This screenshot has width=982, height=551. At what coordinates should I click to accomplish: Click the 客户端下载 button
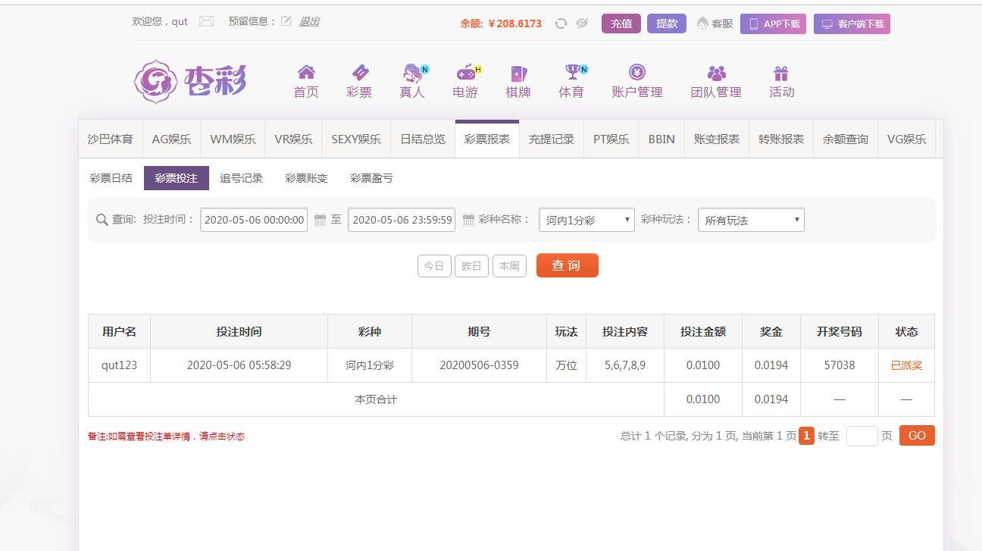tap(852, 23)
